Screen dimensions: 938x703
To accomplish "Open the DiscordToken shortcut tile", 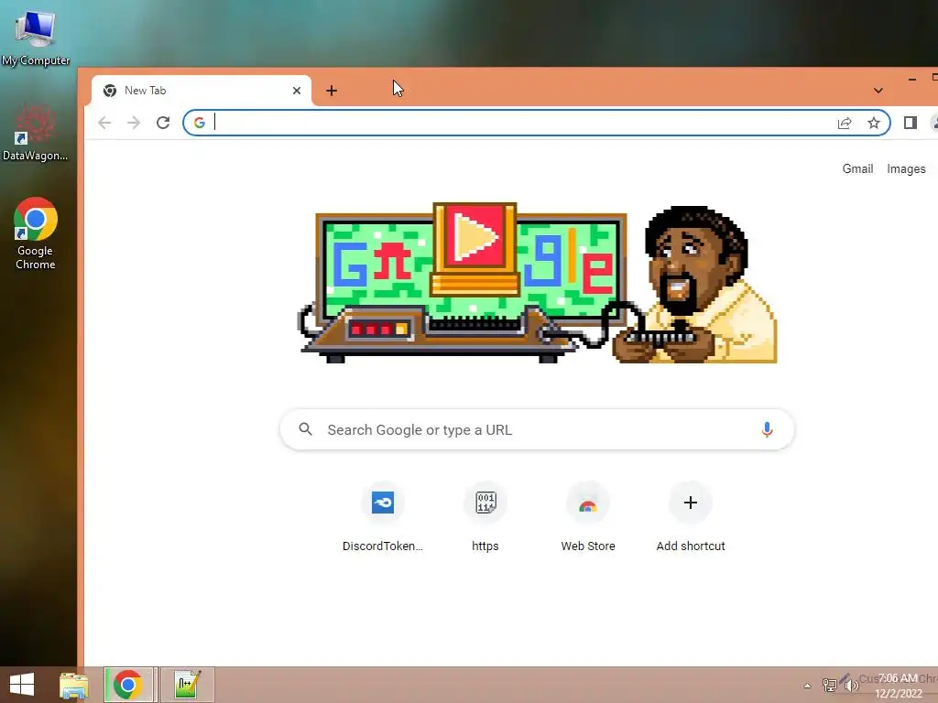I will [x=383, y=518].
